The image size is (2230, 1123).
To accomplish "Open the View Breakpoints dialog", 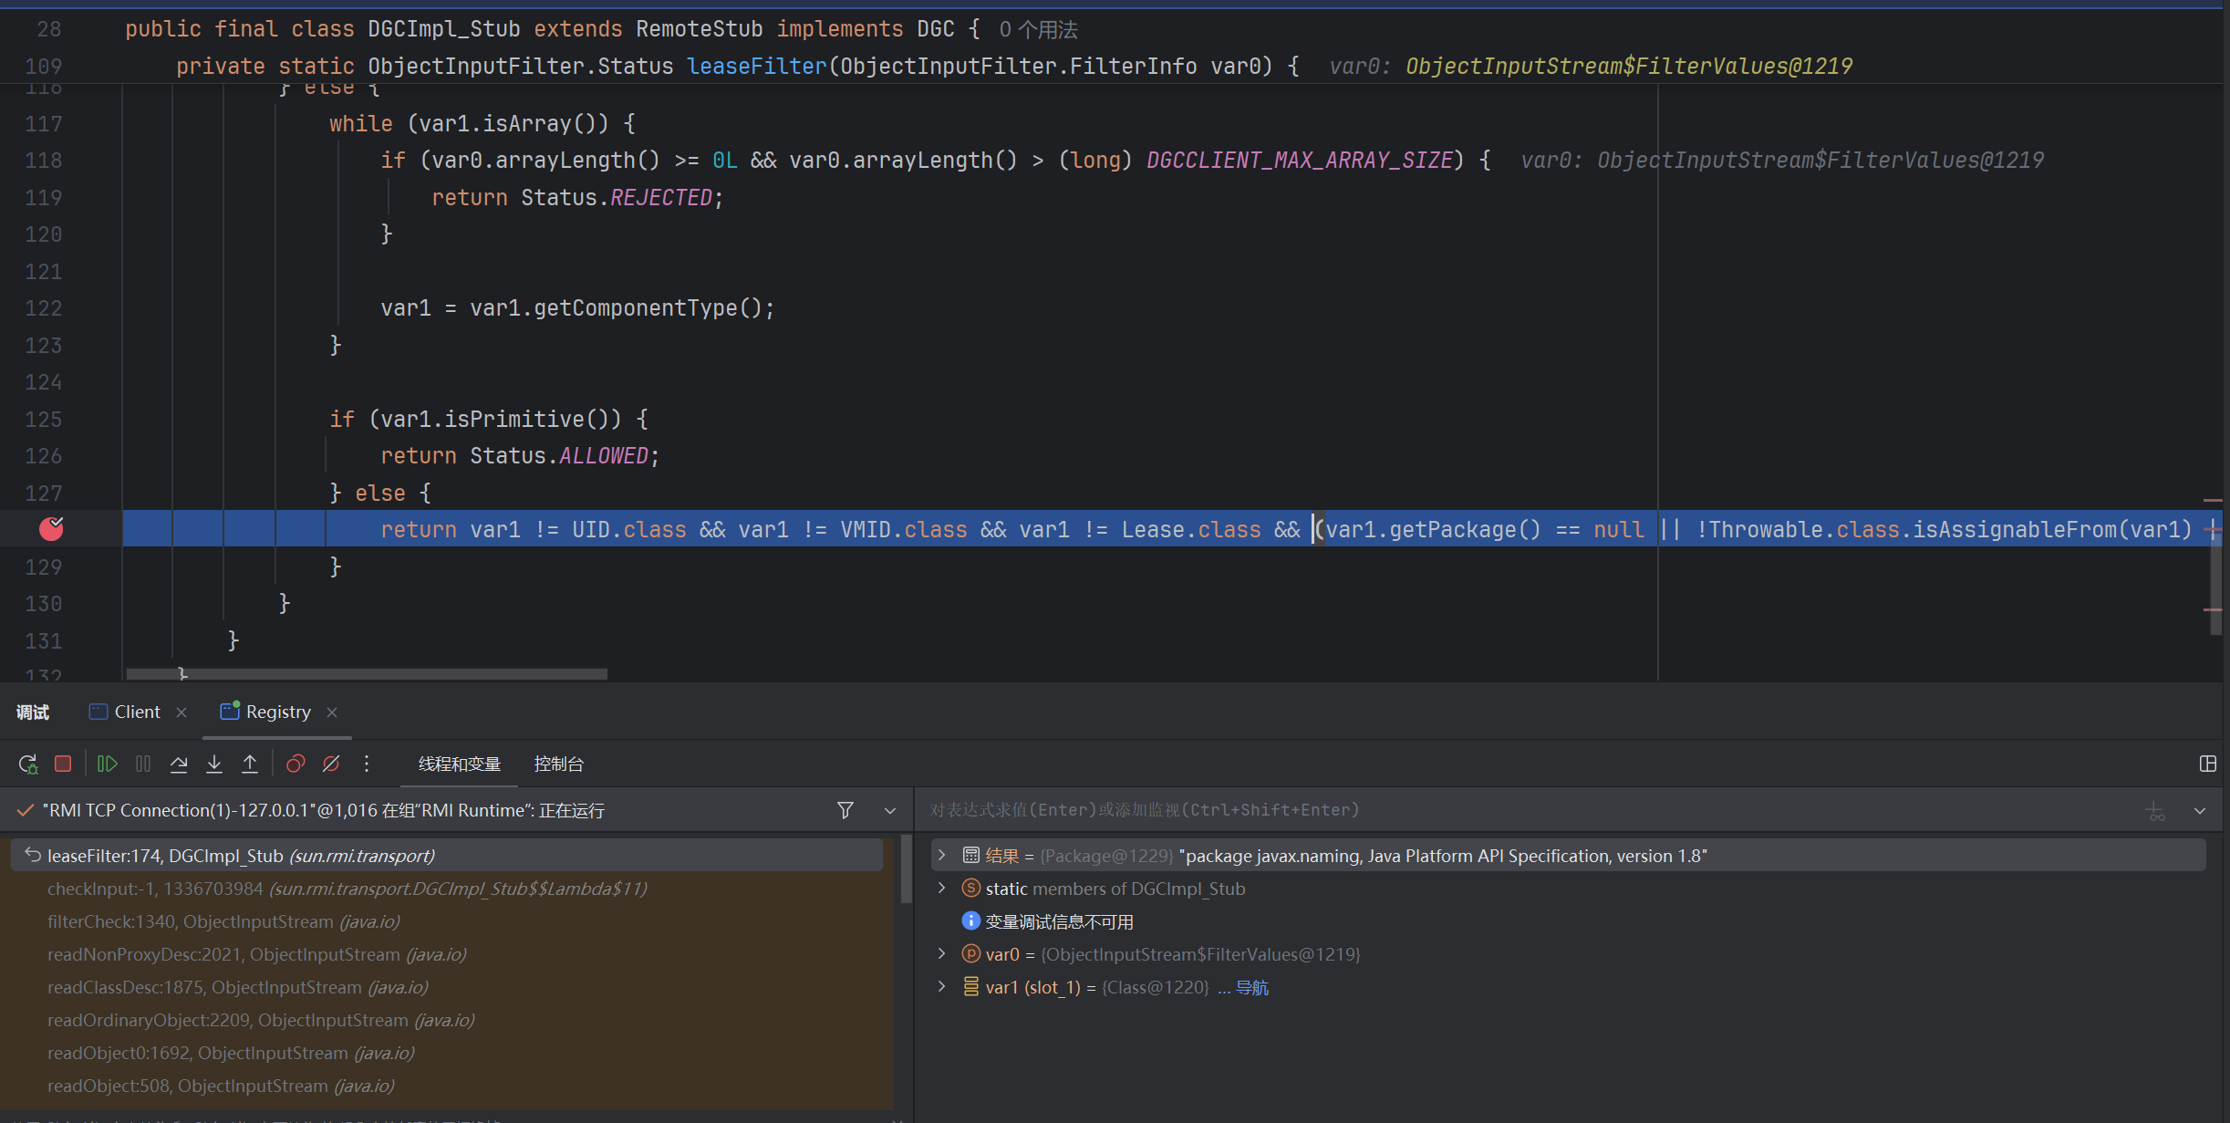I will 295,764.
